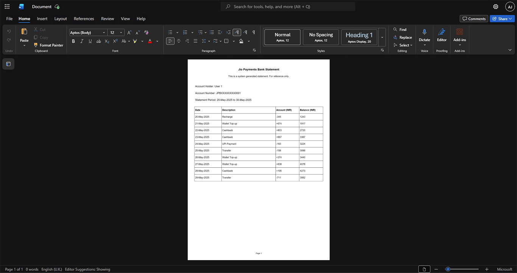
Task: Launch the Editor proofing tool
Action: (x=442, y=35)
